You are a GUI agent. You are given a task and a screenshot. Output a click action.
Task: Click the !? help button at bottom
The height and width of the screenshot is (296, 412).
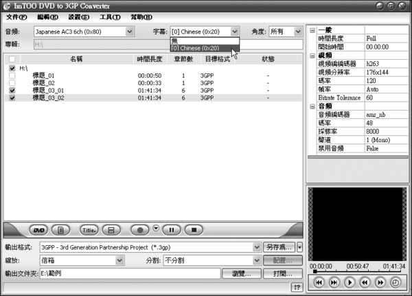coord(297,287)
